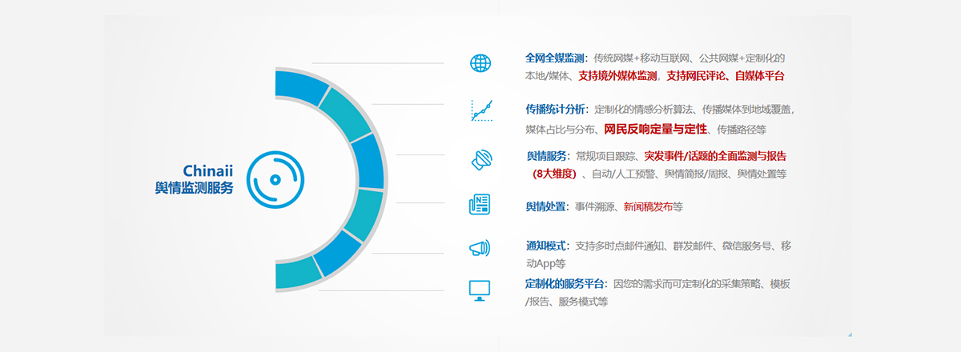This screenshot has height=352, width=961.
Task: Open the 舆情服务 heading text
Action: point(546,156)
